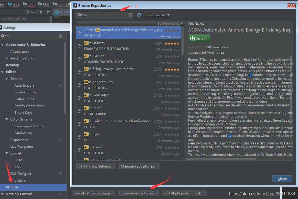The image size is (298, 199).
Task: Select Language Defaults under Color Scheme
Action: click(29, 126)
